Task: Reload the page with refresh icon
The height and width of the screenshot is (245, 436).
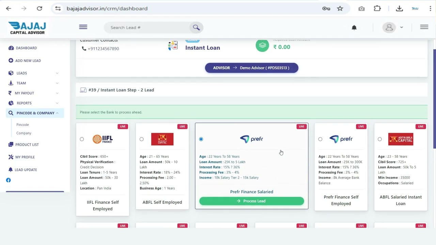Action: [40, 9]
